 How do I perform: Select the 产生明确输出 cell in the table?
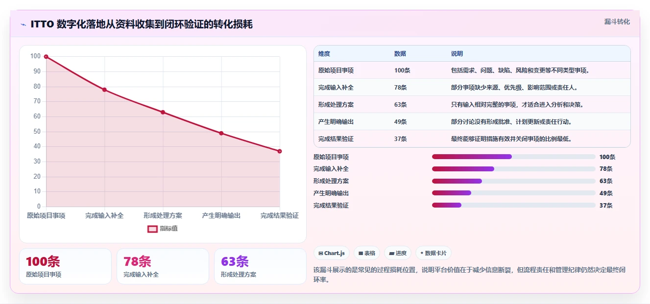pyautogui.click(x=336, y=122)
